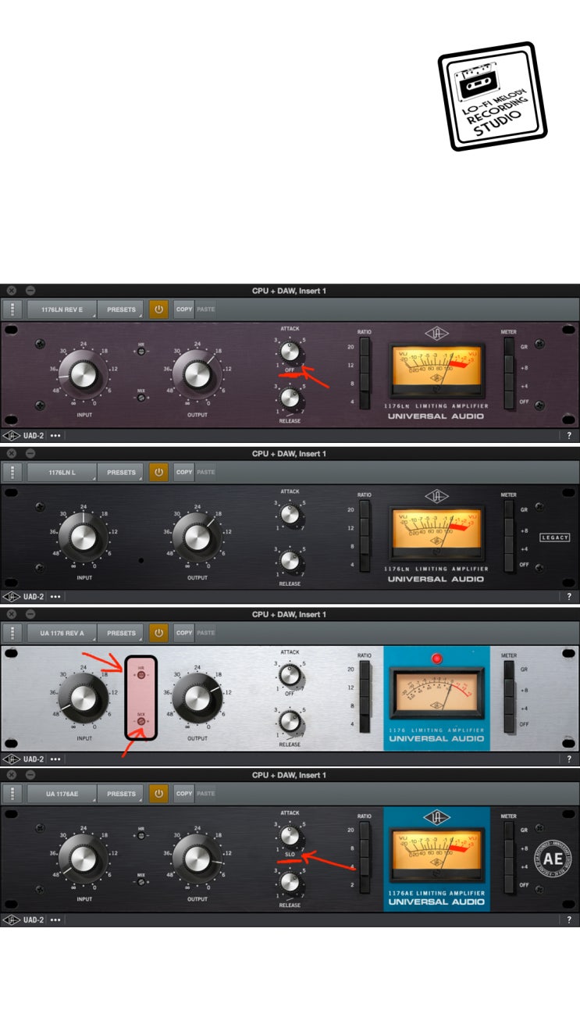Open help question mark on 1176LN REV E

568,435
